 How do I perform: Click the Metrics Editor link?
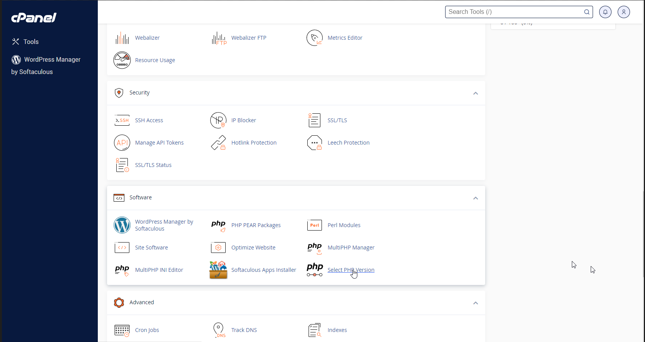pos(345,38)
